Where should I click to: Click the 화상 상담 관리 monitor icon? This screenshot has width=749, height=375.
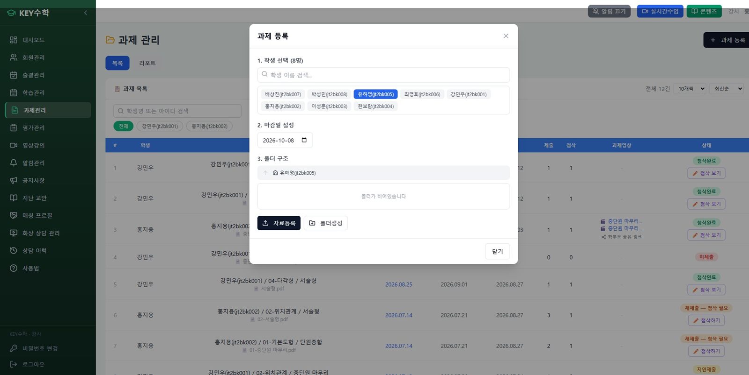pos(14,233)
